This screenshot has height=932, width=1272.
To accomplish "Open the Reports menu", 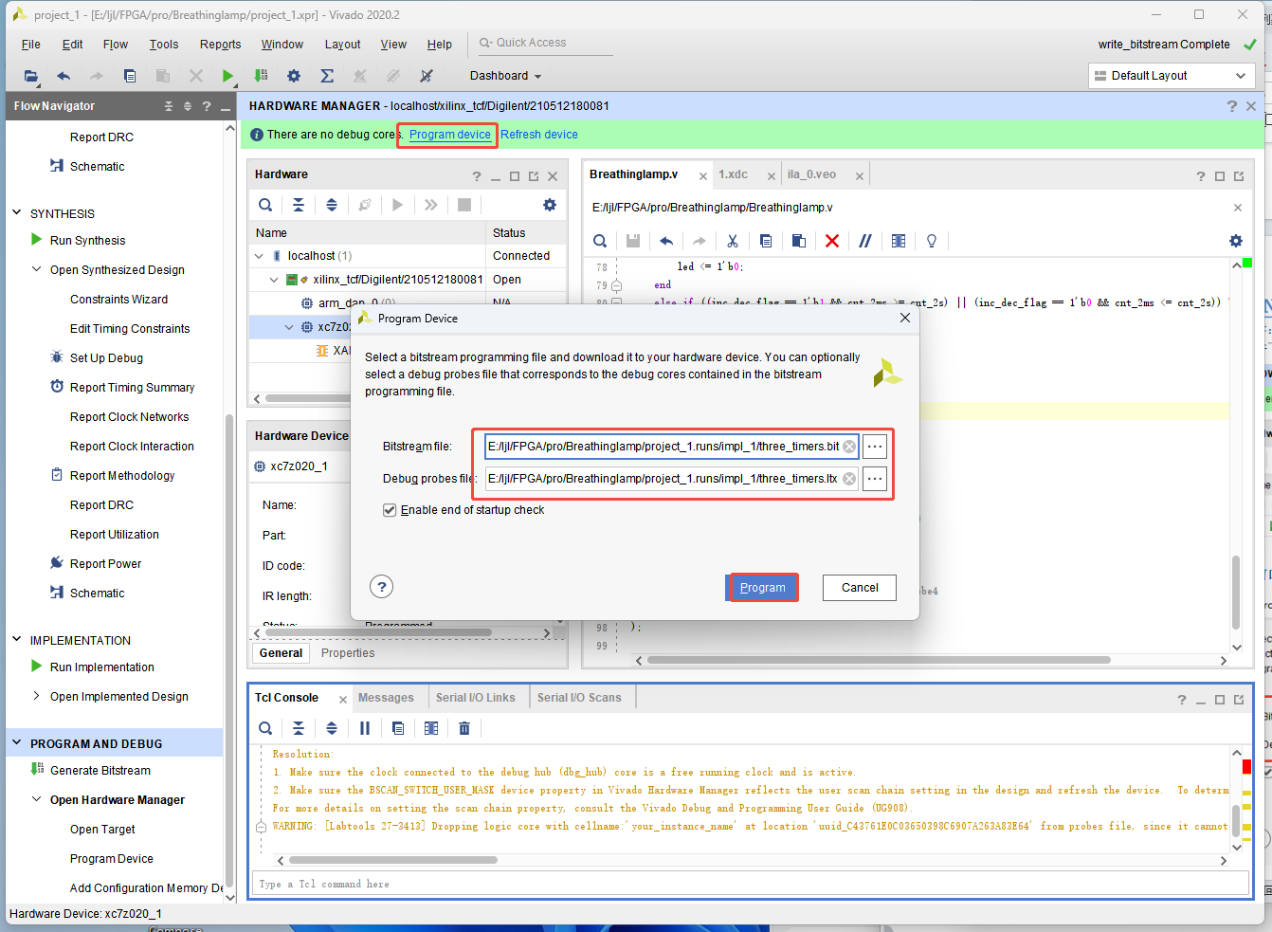I will pos(221,45).
